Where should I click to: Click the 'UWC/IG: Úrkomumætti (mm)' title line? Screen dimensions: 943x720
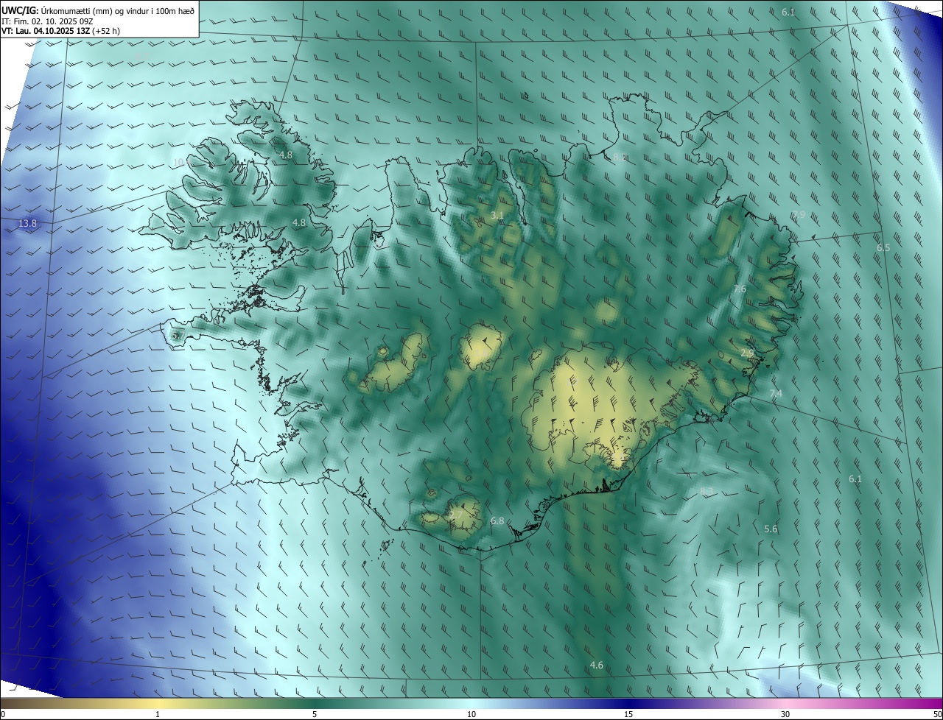click(x=98, y=10)
